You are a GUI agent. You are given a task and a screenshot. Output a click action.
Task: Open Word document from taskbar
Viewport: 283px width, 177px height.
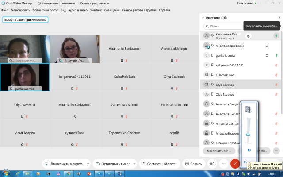119,174
